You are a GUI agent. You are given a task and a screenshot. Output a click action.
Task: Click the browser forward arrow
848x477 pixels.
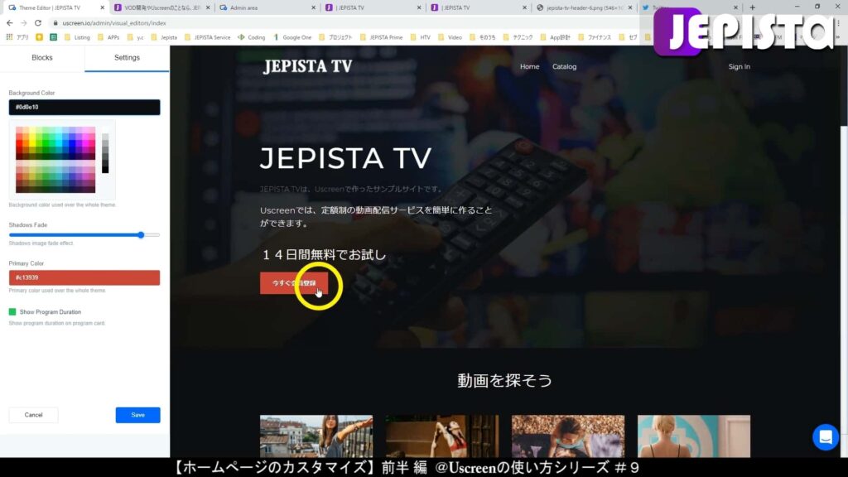[x=24, y=23]
